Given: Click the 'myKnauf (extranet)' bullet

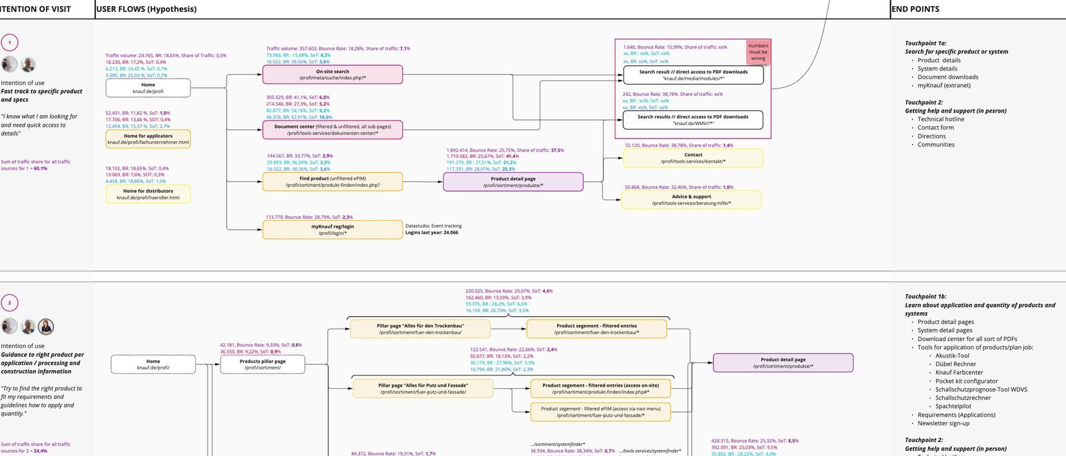Looking at the screenshot, I should [x=944, y=86].
